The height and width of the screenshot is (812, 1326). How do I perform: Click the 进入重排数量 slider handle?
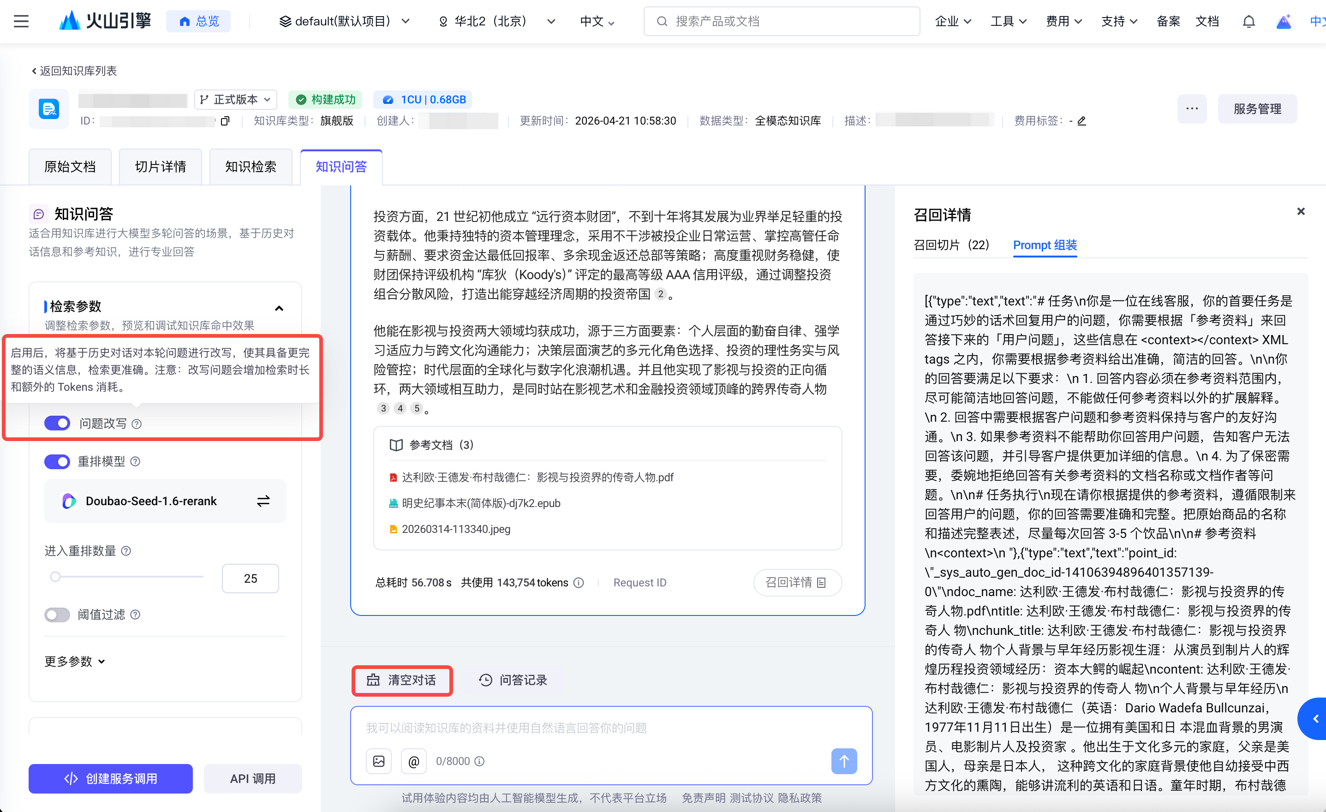click(55, 577)
